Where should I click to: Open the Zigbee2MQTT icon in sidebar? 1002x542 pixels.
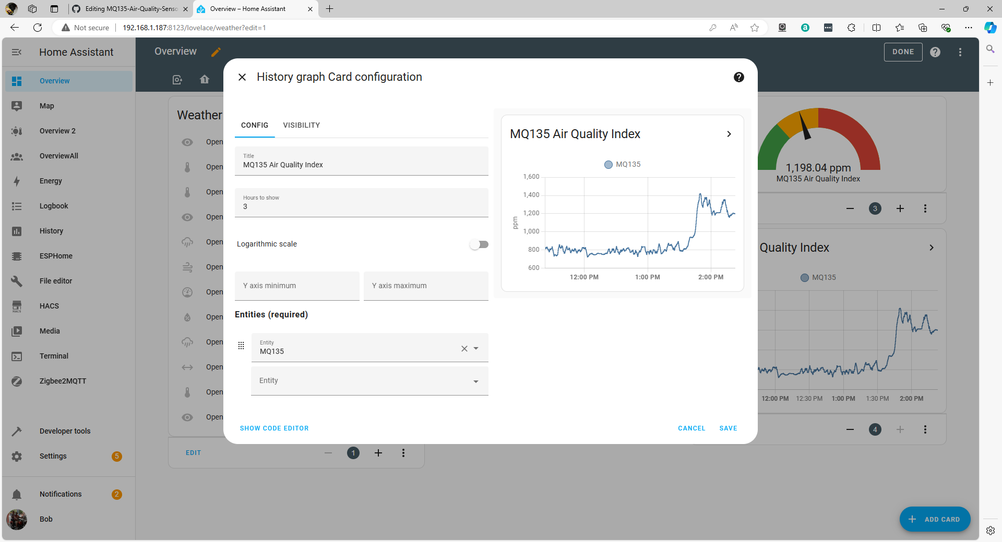pos(17,381)
